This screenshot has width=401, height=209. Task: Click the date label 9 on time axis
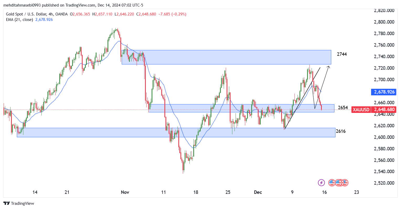coord(292,192)
